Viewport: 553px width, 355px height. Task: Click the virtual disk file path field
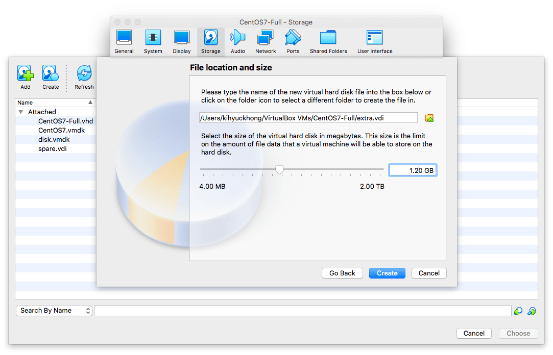(x=308, y=118)
